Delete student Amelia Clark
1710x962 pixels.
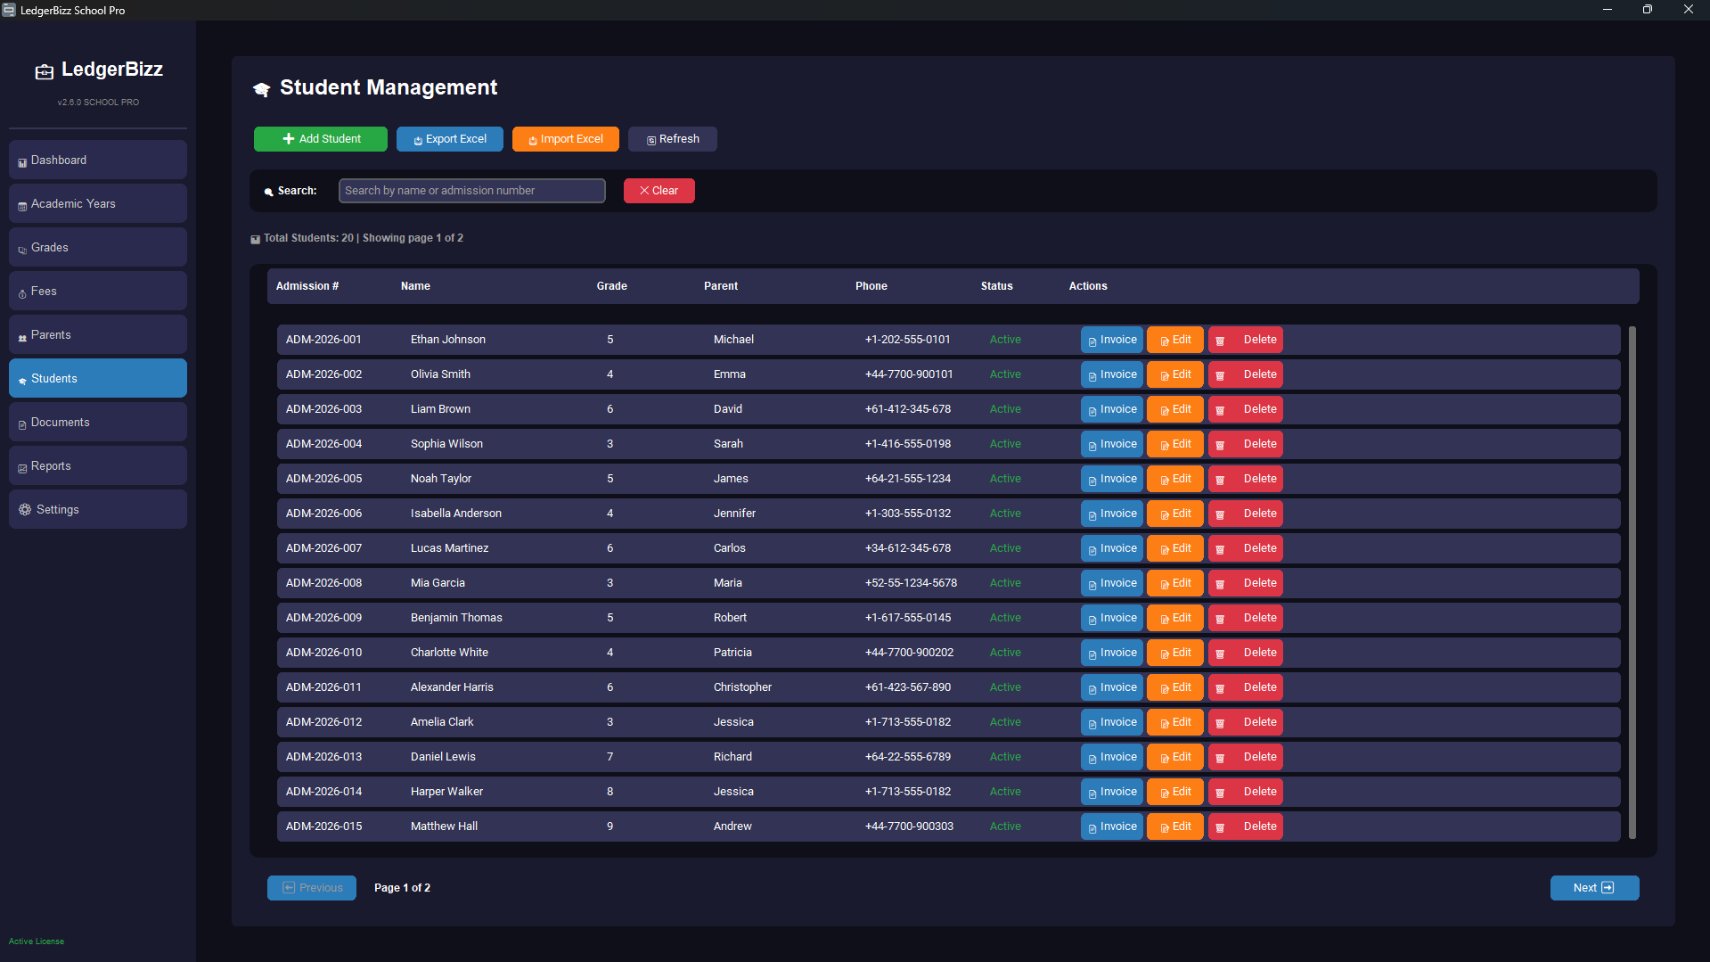click(x=1246, y=722)
